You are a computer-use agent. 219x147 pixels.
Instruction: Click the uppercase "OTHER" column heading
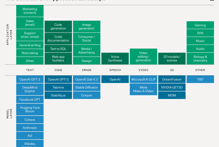(x=200, y=70)
